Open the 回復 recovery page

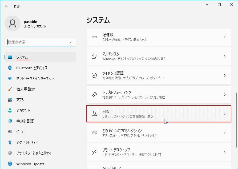tap(159, 114)
